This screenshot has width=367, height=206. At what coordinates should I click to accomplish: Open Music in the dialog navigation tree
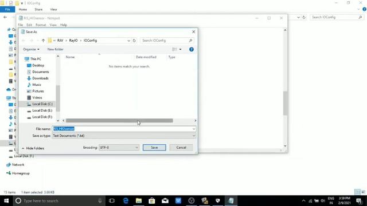pyautogui.click(x=37, y=85)
